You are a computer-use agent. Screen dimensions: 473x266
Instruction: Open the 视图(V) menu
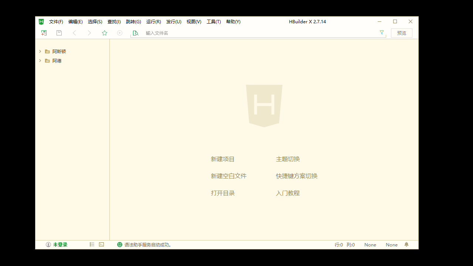pos(194,22)
